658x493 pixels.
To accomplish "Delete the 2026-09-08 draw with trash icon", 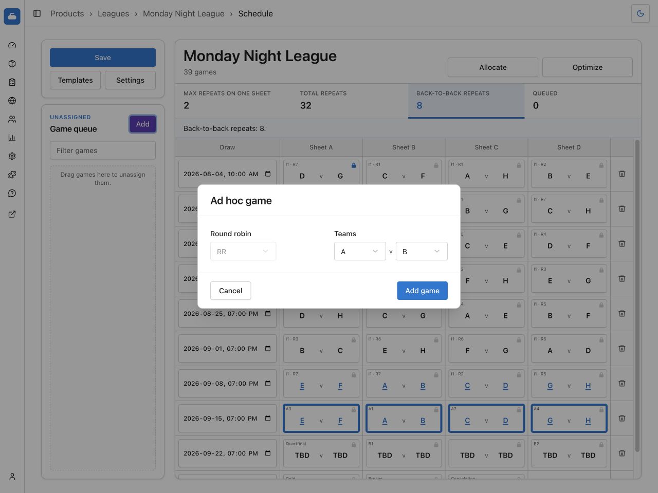I will point(622,384).
